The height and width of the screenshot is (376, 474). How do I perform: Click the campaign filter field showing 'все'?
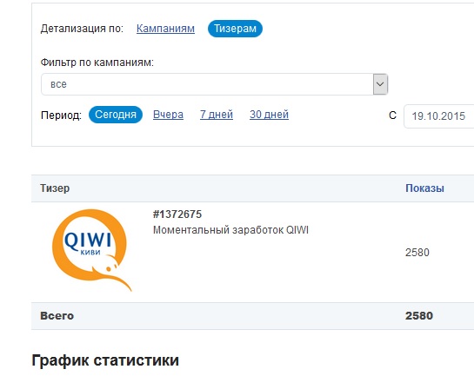[214, 84]
